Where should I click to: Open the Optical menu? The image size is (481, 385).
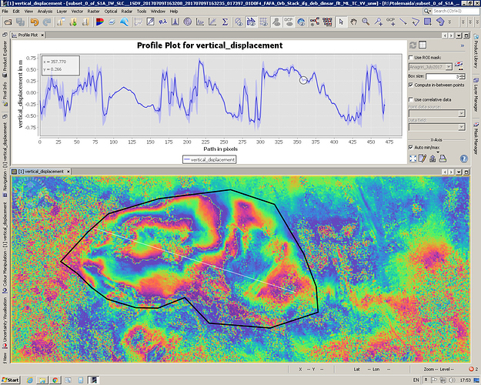(x=111, y=12)
